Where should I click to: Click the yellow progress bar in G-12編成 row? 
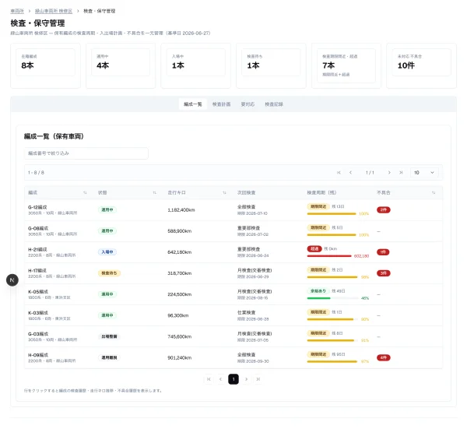(332, 213)
